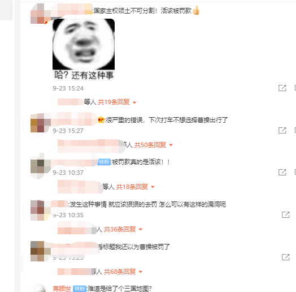Screen dimensions: 296x292
Task: Share the comment about 曹操被罚了
Action: [x=286, y=257]
